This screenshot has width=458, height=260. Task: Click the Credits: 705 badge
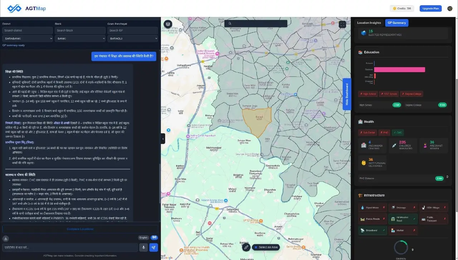(402, 9)
